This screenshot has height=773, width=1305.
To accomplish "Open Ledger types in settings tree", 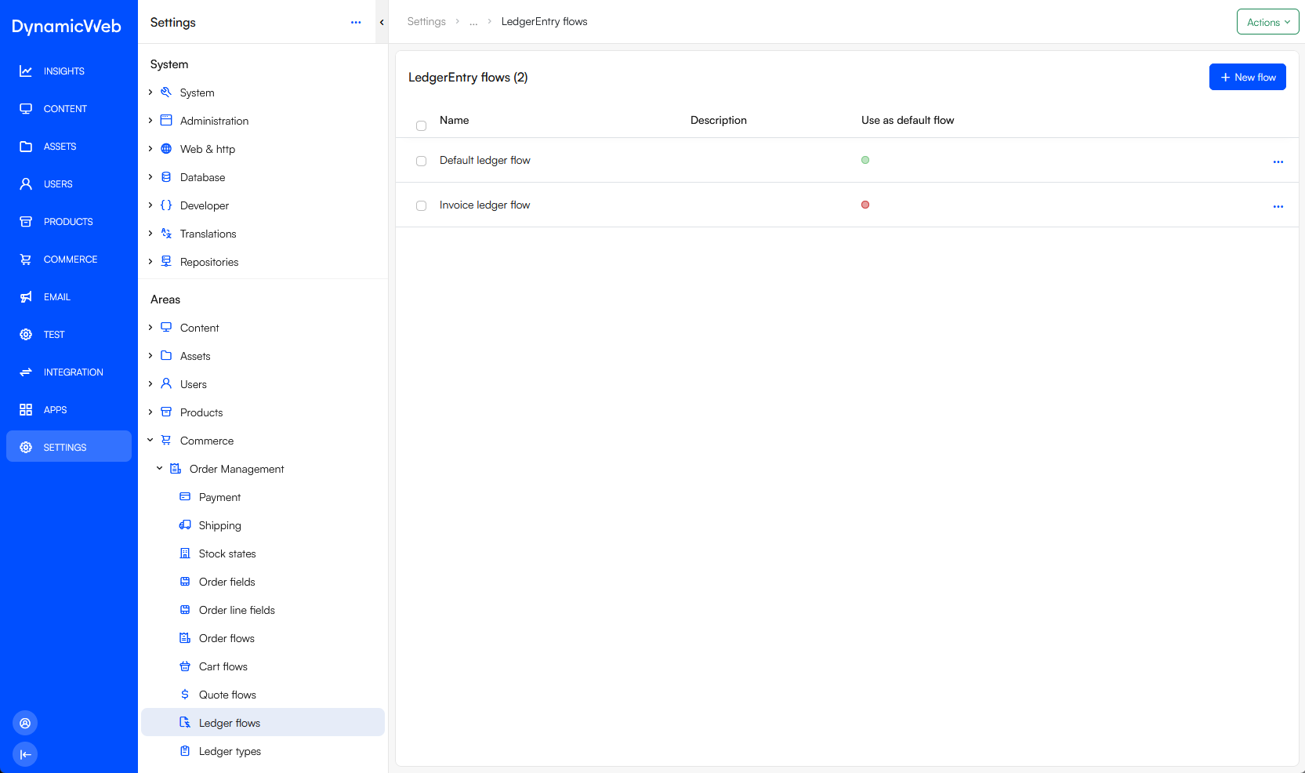I will point(230,751).
